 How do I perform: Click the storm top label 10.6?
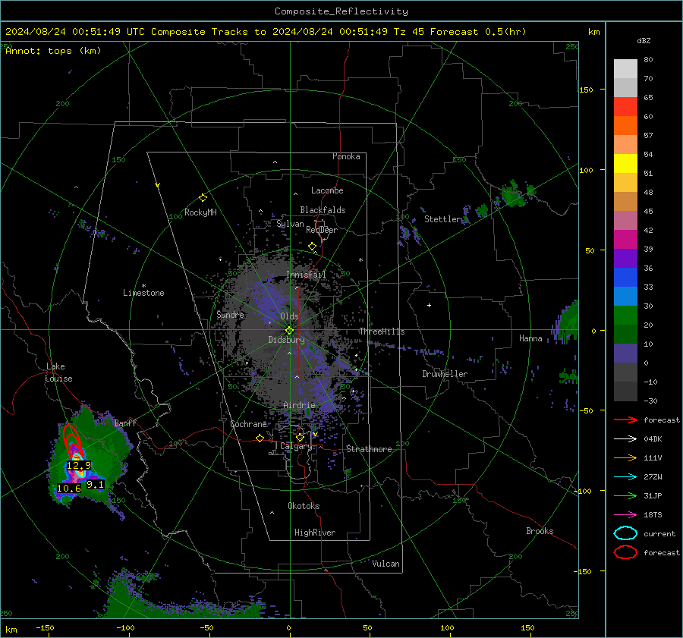(69, 489)
